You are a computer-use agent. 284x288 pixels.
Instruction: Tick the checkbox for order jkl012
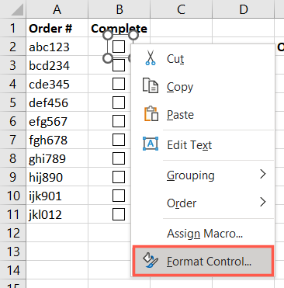click(x=119, y=214)
